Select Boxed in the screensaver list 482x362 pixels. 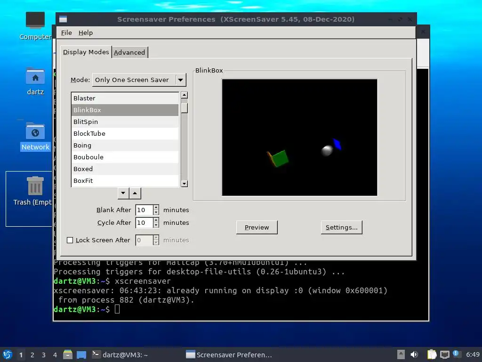[125, 169]
